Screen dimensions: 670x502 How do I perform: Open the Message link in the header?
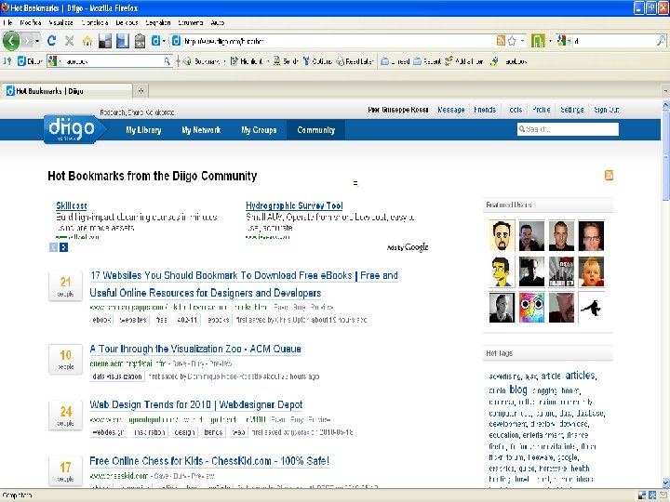(450, 110)
